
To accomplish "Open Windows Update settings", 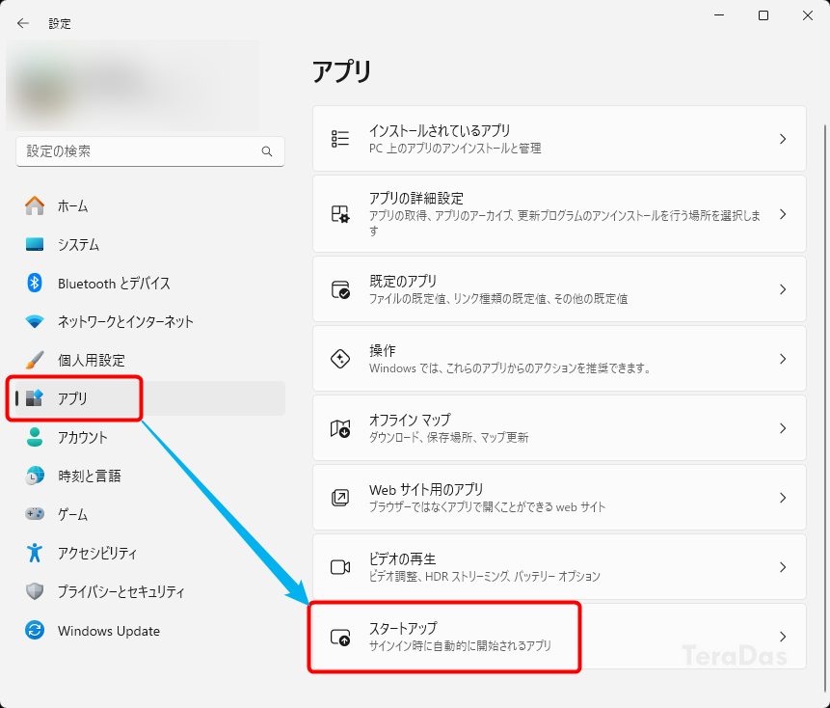I will [150, 631].
